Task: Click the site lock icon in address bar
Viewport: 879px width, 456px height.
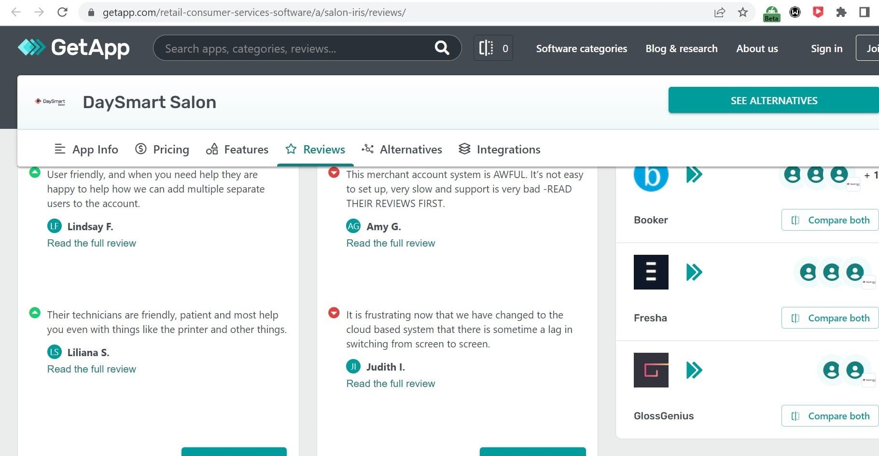Action: pyautogui.click(x=91, y=13)
